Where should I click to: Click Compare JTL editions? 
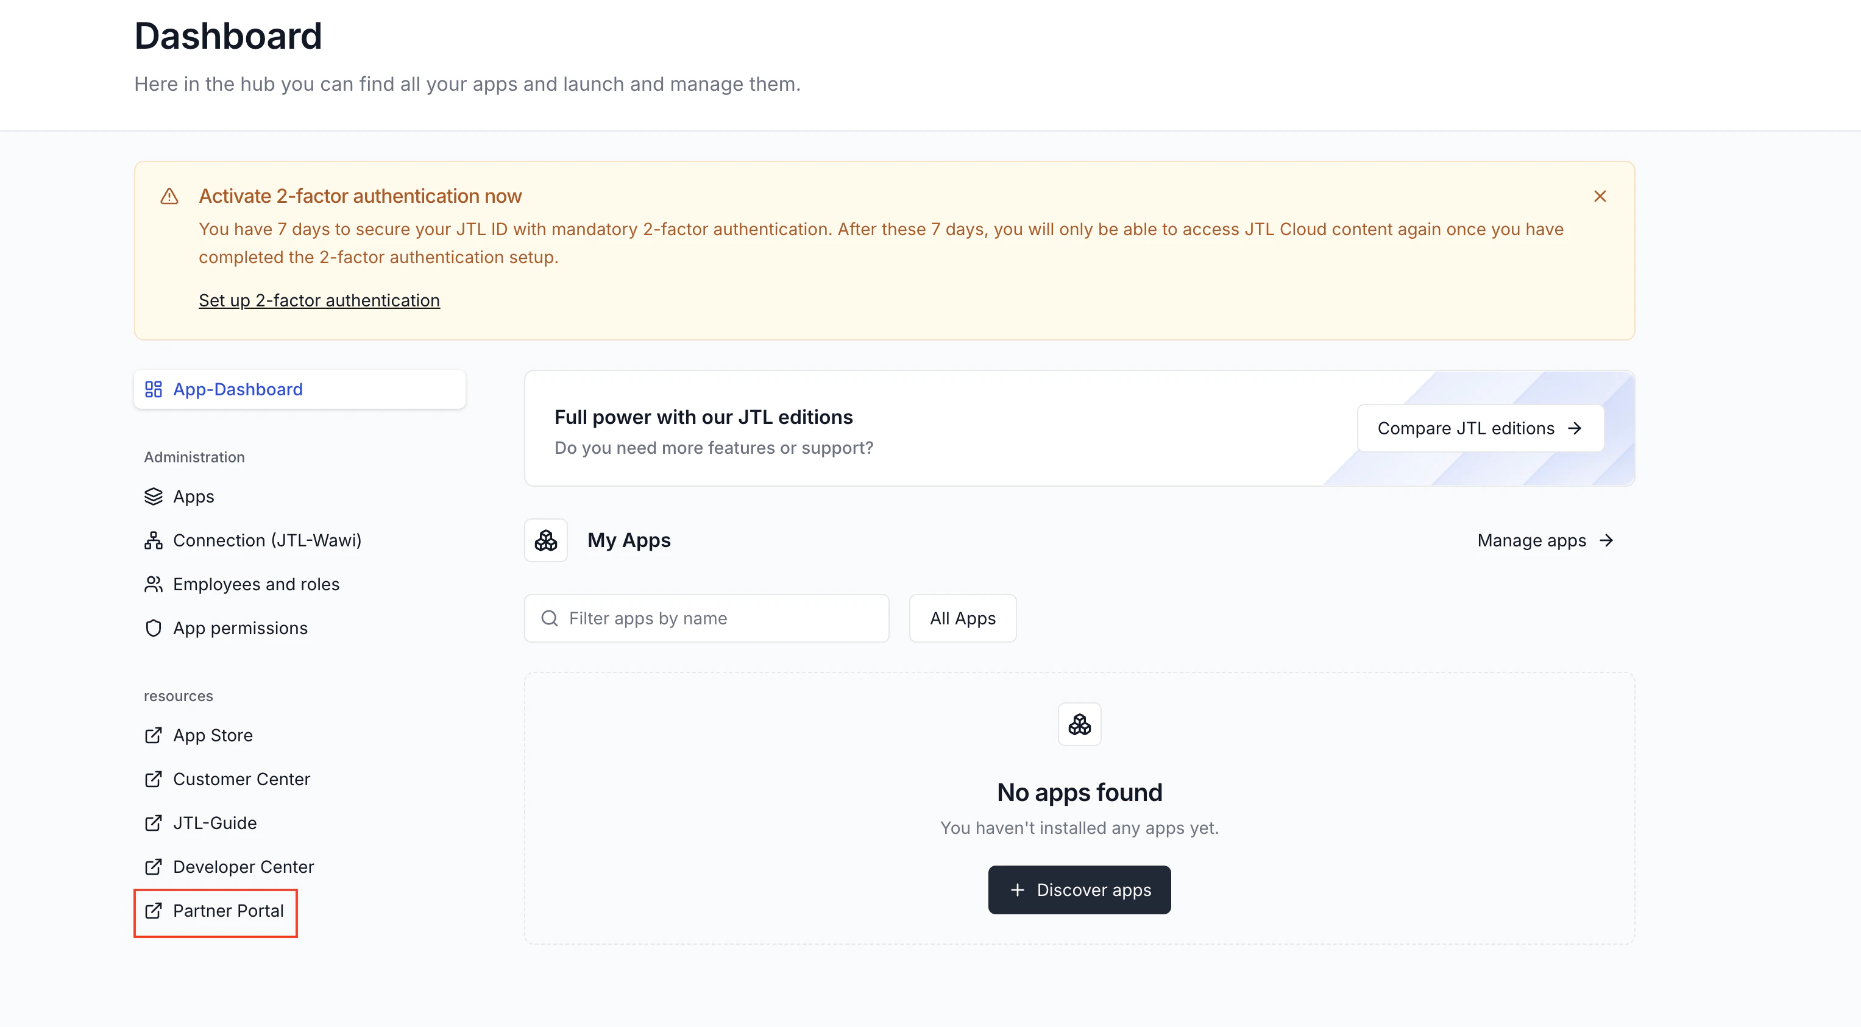(x=1478, y=428)
